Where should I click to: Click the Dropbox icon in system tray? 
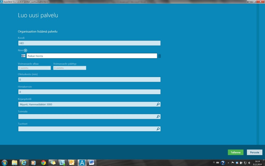(237, 163)
